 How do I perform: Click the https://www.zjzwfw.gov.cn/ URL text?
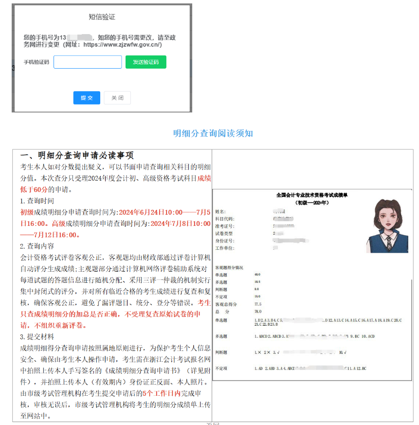pos(123,45)
